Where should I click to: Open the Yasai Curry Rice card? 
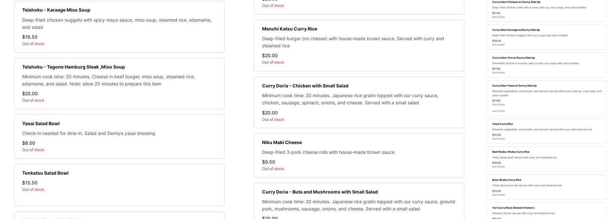546,131
